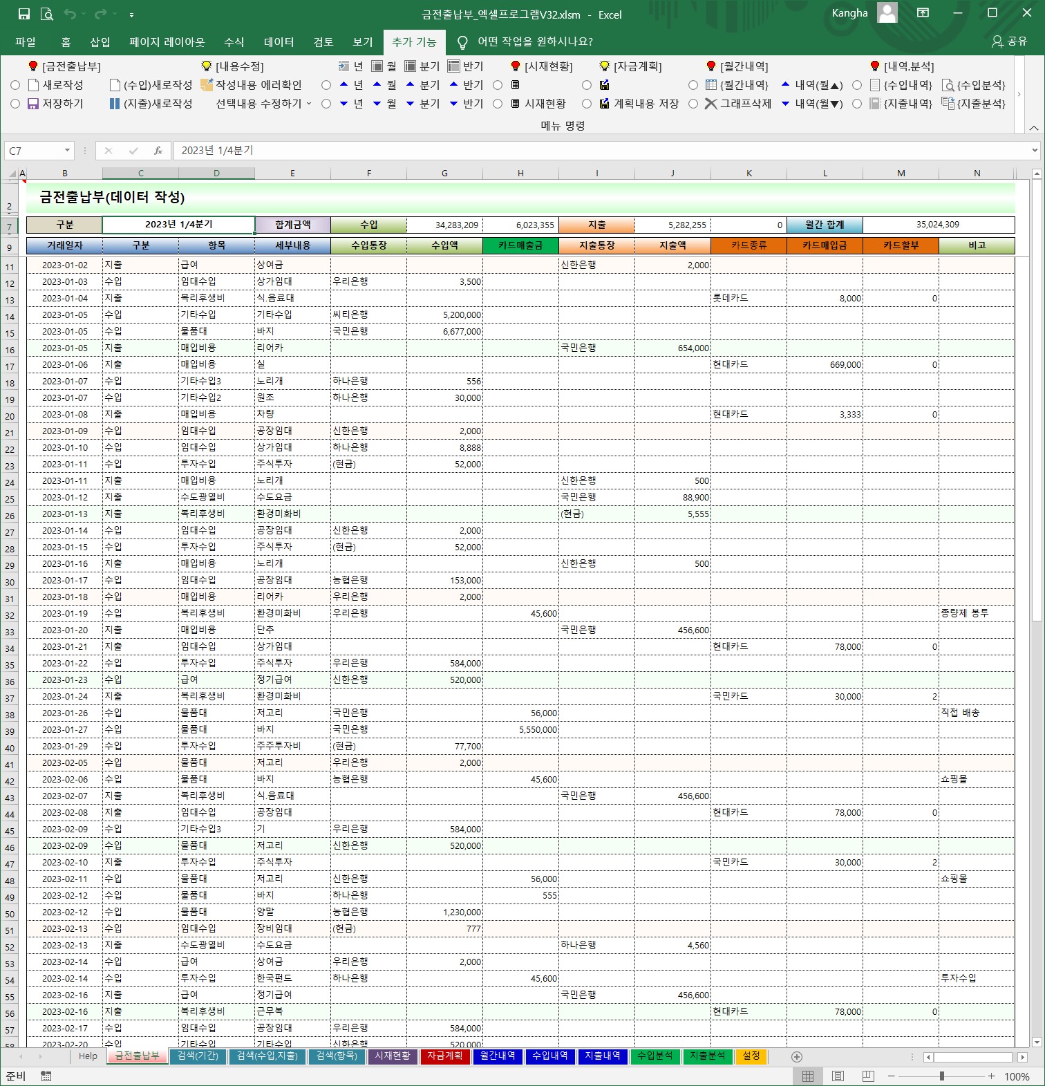
Task: Add a new sheet with plus button
Action: (x=797, y=1057)
